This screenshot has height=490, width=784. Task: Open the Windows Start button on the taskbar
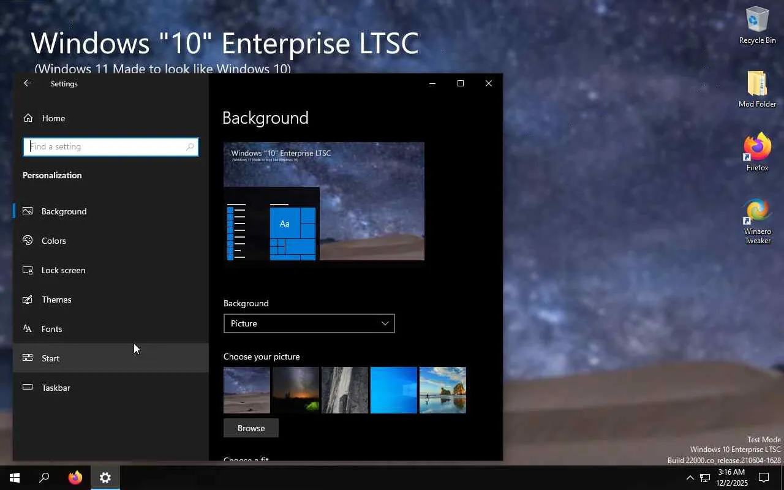(15, 478)
